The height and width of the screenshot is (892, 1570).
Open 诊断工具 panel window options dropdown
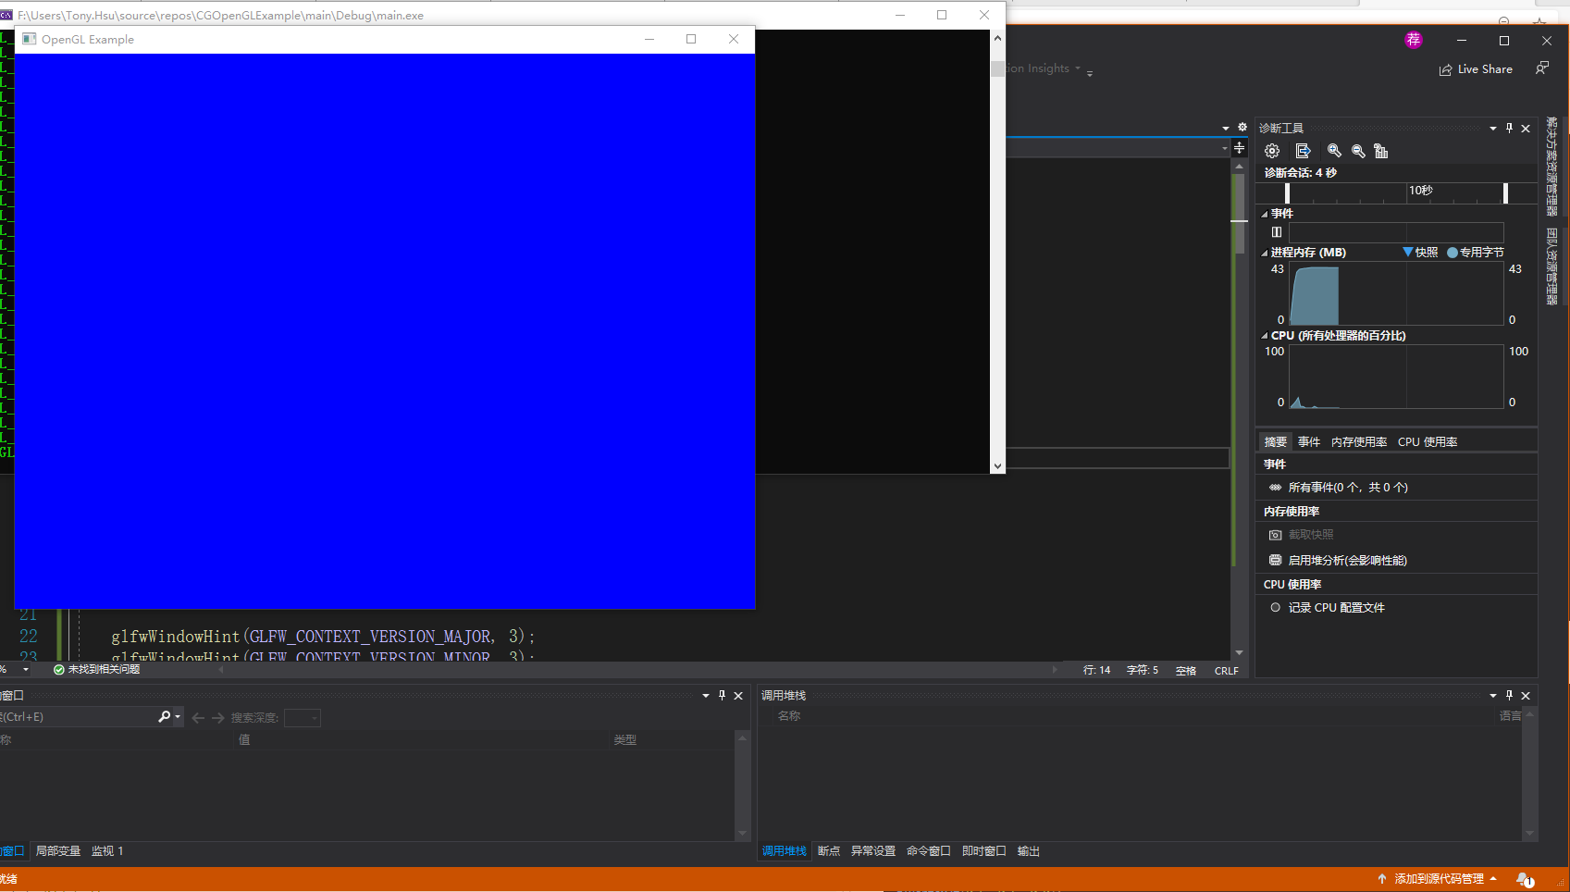tap(1493, 129)
